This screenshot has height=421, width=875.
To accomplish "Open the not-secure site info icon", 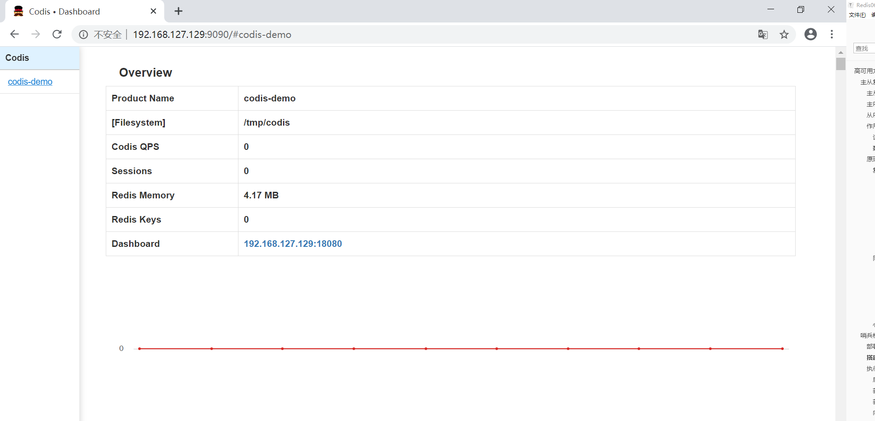I will click(83, 34).
